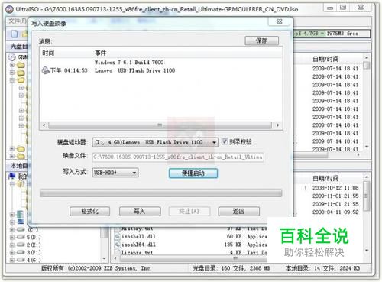This screenshot has width=382, height=282.
Task: Open the 硬盘驱动器 drive dropdown
Action: (215, 142)
